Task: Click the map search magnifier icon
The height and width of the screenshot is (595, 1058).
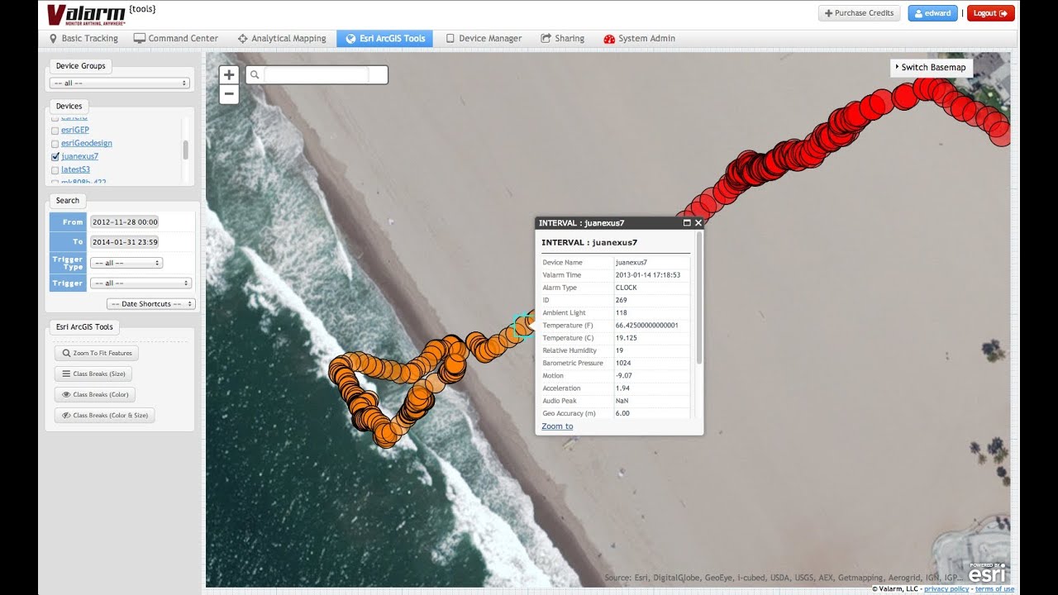Action: pos(255,74)
